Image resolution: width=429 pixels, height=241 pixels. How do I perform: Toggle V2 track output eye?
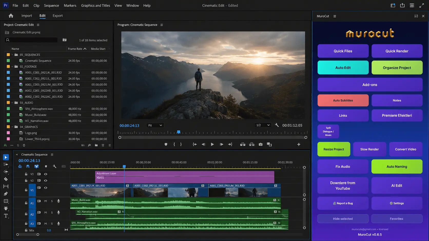(46, 181)
